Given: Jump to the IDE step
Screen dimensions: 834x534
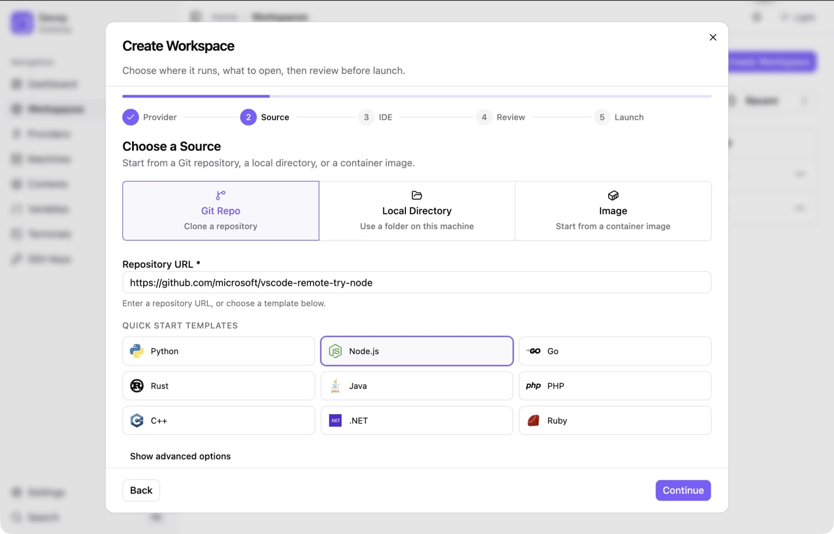Looking at the screenshot, I should (x=375, y=117).
